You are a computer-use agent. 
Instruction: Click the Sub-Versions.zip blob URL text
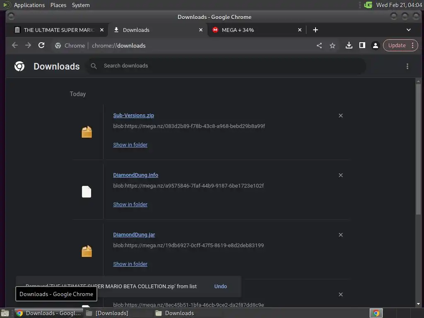[x=189, y=126]
